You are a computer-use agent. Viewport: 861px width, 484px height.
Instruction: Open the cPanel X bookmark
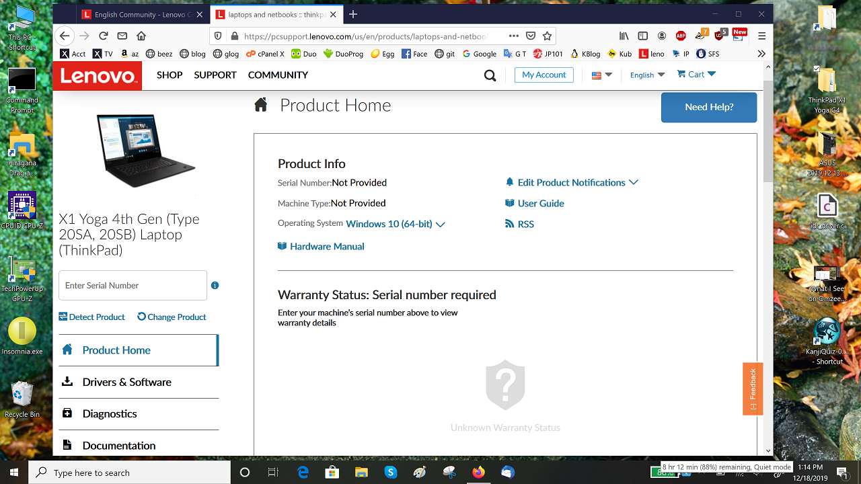(x=265, y=54)
